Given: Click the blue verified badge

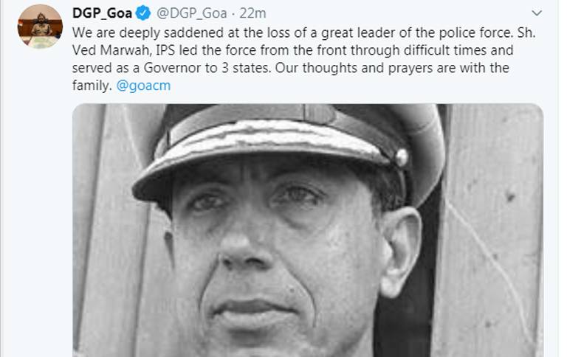Looking at the screenshot, I should pos(142,13).
